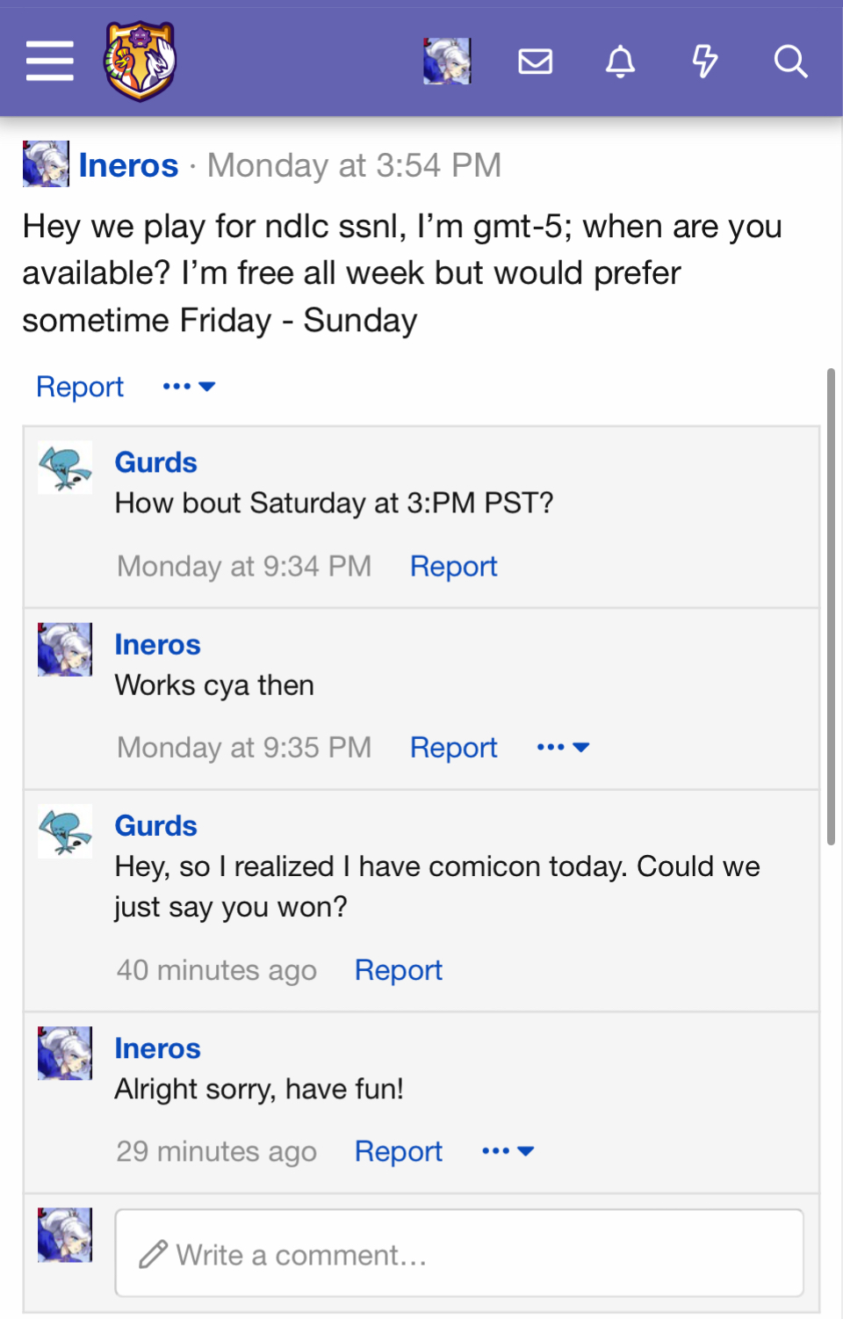Viewport: 843px width, 1319px height.
Task: Open Ineros profile link in post header
Action: pos(128,165)
